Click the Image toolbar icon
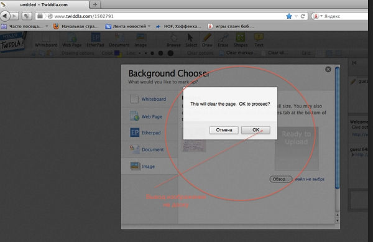This screenshot has height=242, width=373. 140,40
